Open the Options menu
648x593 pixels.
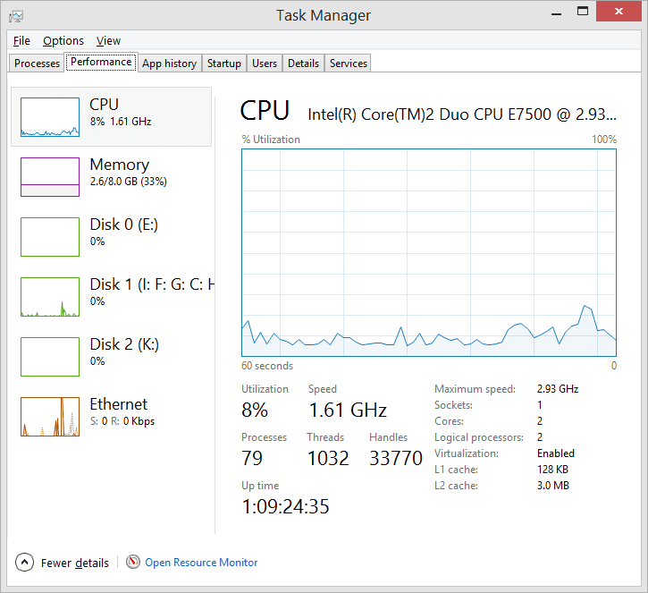point(63,40)
